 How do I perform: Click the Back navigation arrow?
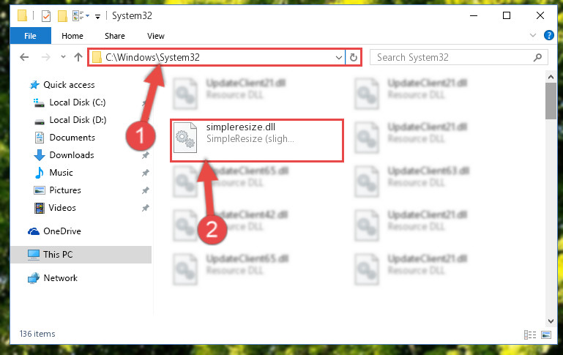[24, 57]
